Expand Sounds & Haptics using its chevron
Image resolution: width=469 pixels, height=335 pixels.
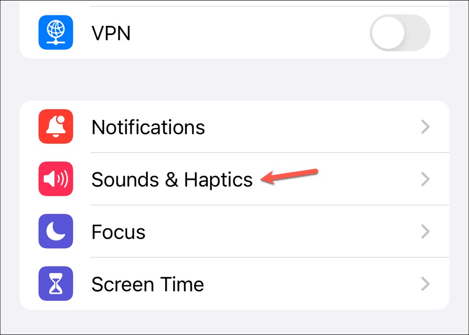coord(425,179)
